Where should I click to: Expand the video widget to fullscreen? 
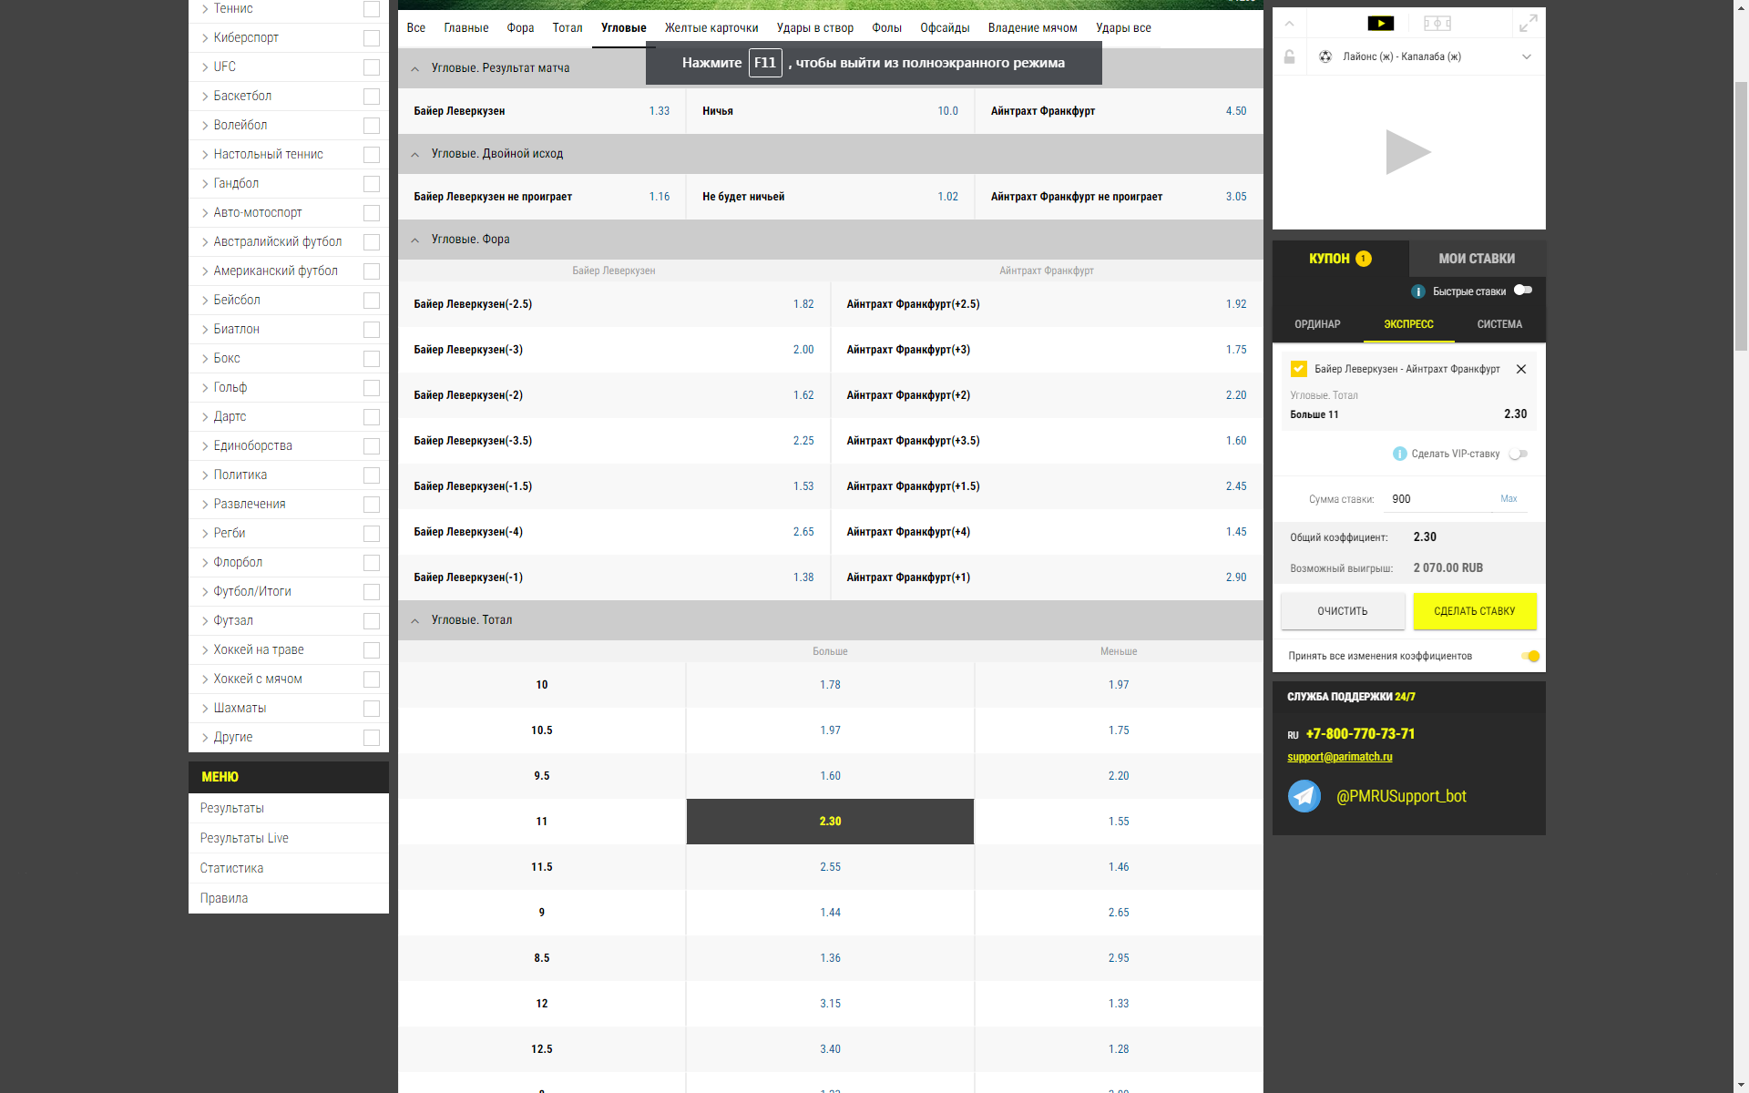[x=1529, y=24]
